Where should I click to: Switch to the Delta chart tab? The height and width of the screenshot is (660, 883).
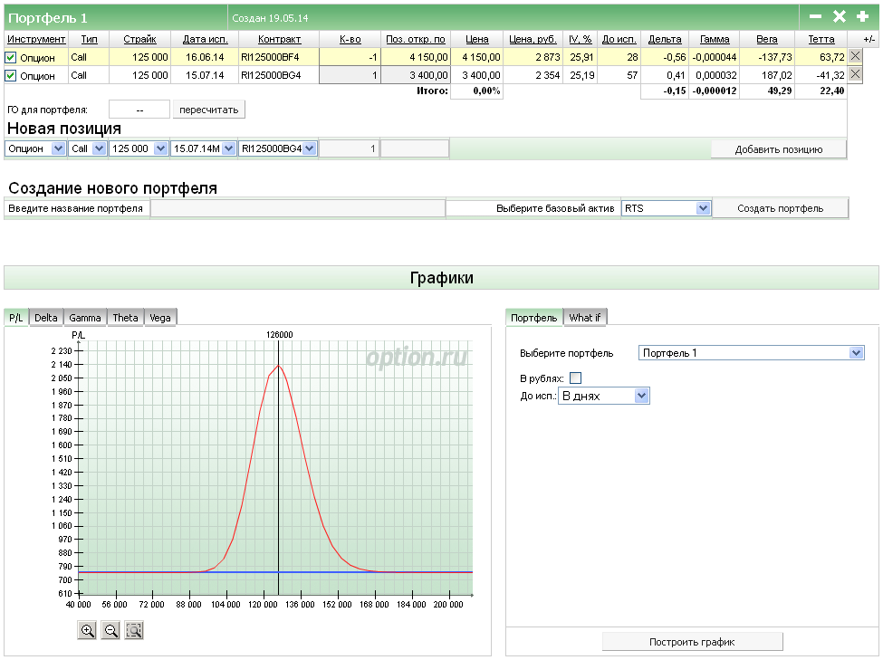click(46, 318)
